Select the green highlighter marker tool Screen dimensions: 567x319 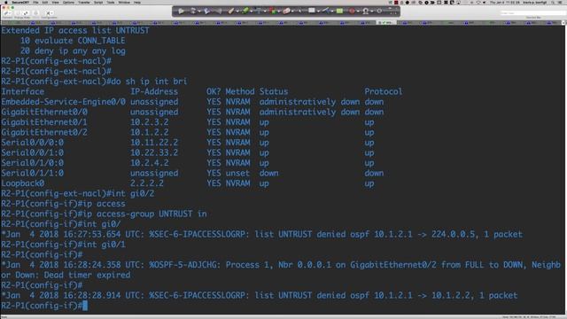point(245,12)
